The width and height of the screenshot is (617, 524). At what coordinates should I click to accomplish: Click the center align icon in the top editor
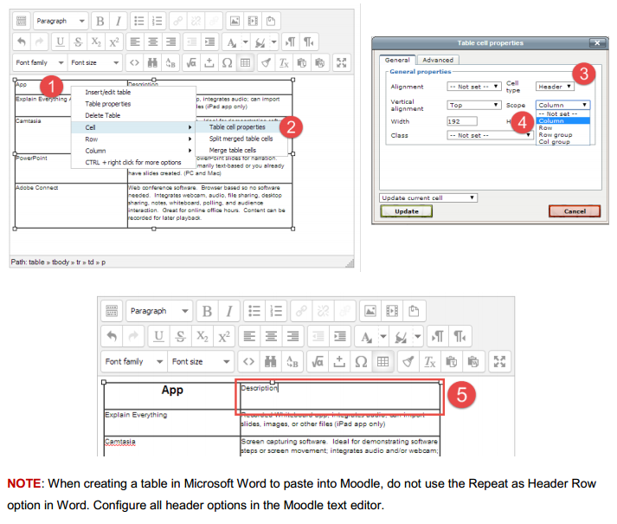153,42
